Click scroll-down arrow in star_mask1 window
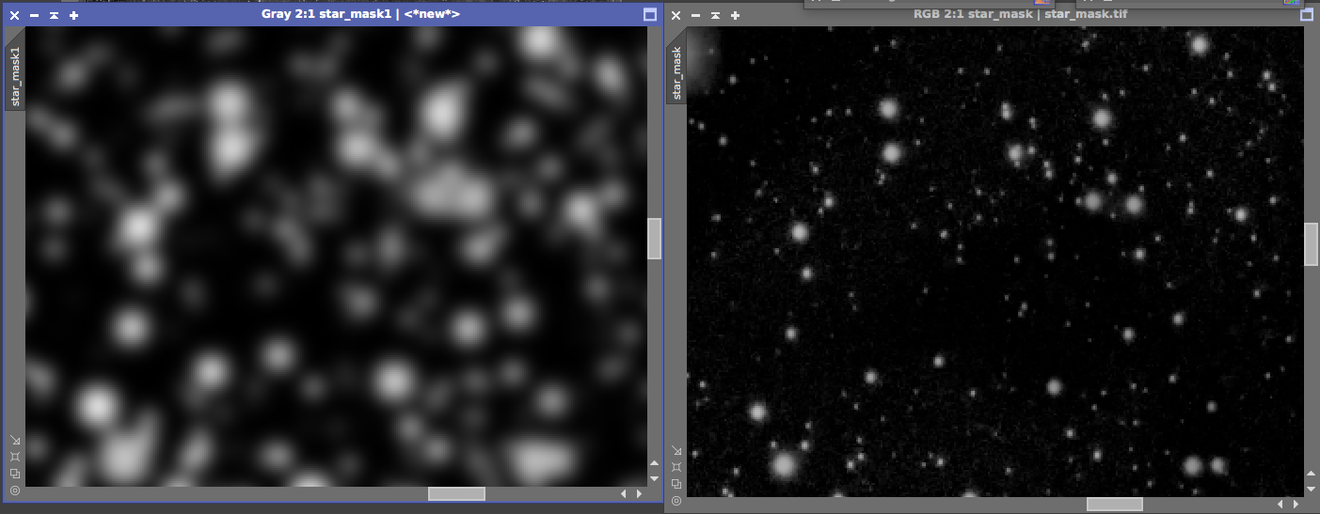 655,478
